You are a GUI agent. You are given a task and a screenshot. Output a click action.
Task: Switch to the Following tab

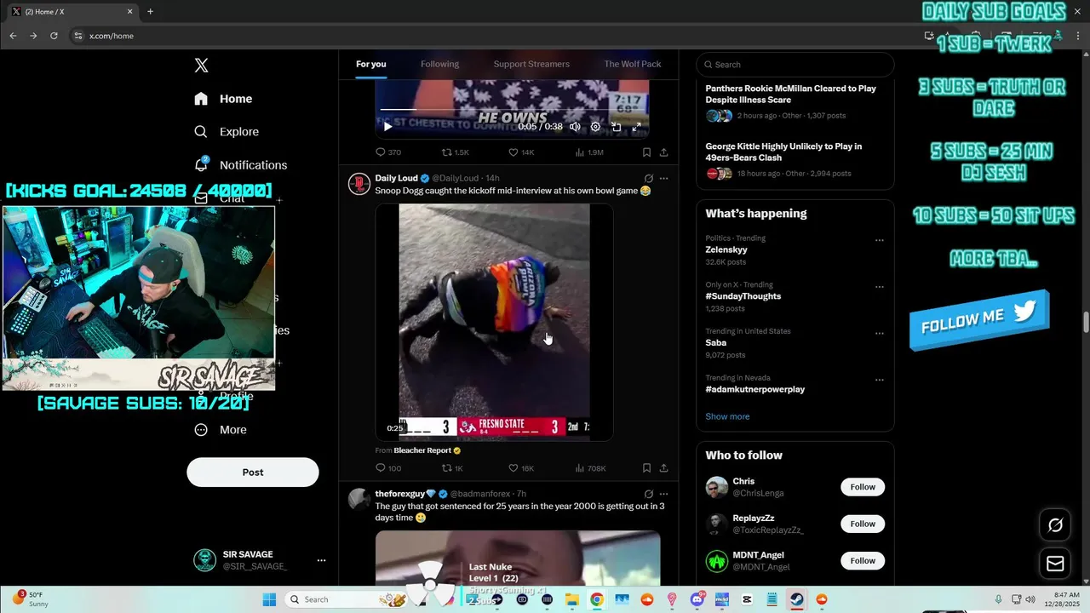439,64
